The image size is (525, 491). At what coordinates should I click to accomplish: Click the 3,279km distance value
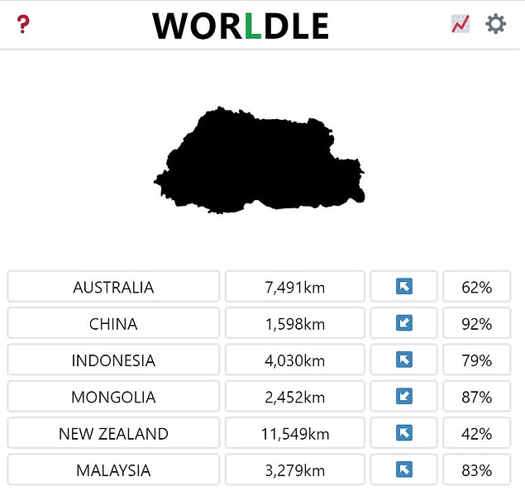tap(295, 470)
